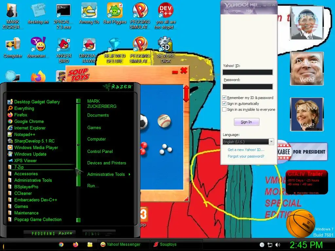Click the Get a new Yahoo! ID link
Screen dimensions: 335x251
tap(246, 150)
